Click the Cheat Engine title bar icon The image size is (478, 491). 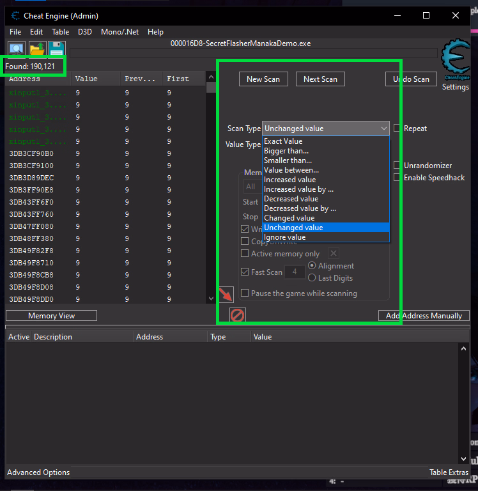tap(15, 15)
